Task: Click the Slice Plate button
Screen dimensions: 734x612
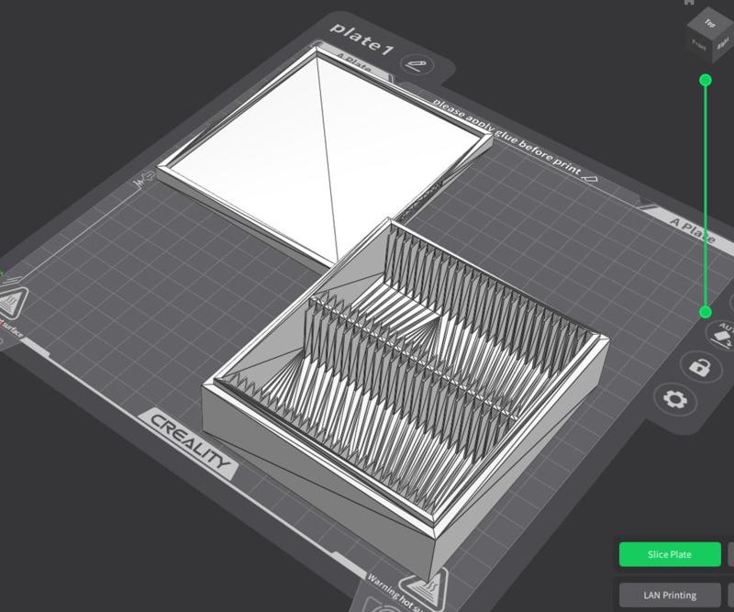Action: tap(670, 554)
